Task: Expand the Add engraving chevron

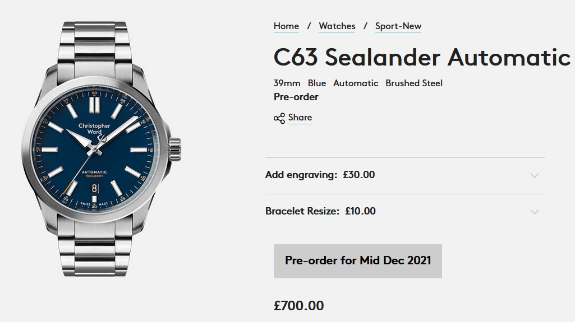Action: 535,175
